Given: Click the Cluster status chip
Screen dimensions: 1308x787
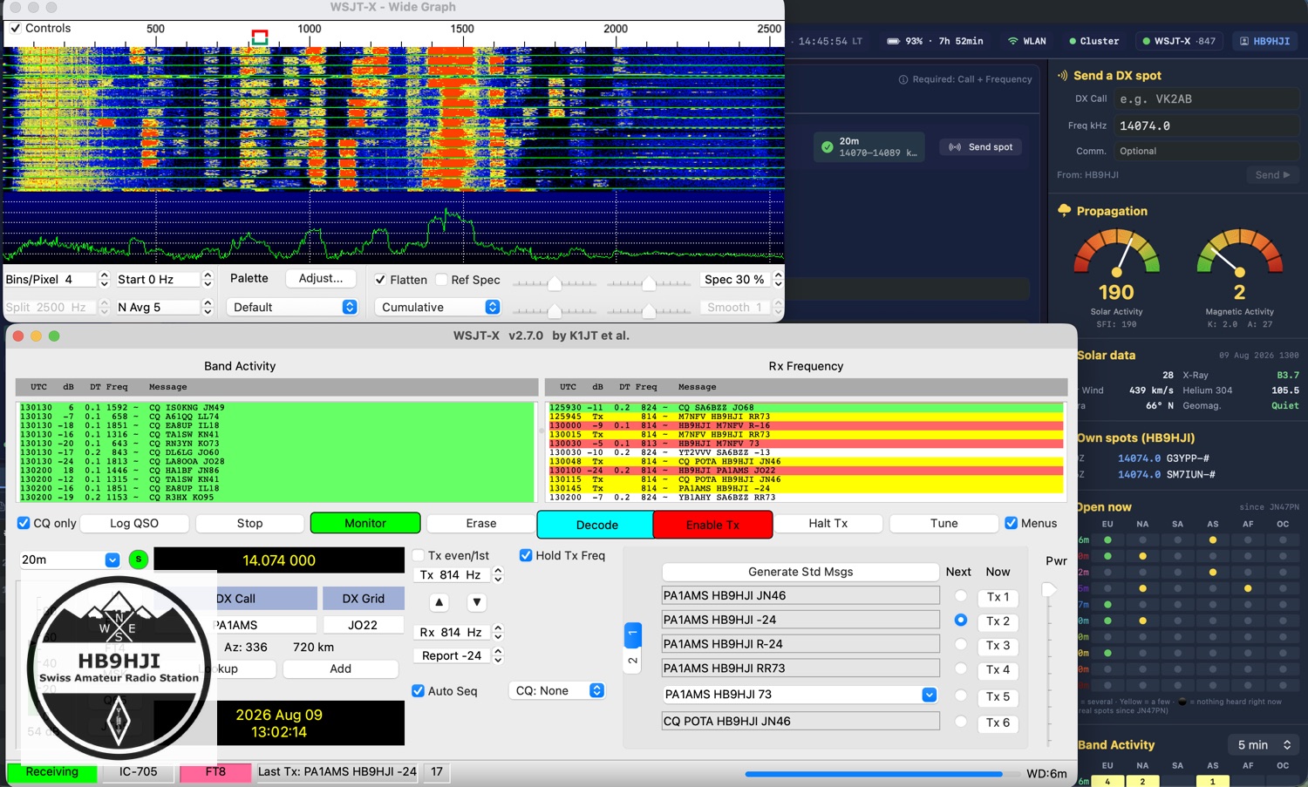Looking at the screenshot, I should pos(1094,41).
